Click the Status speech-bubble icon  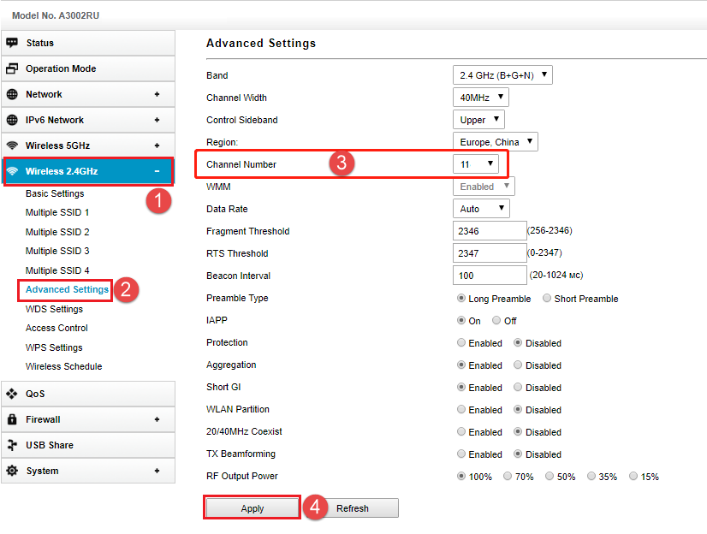pos(12,43)
